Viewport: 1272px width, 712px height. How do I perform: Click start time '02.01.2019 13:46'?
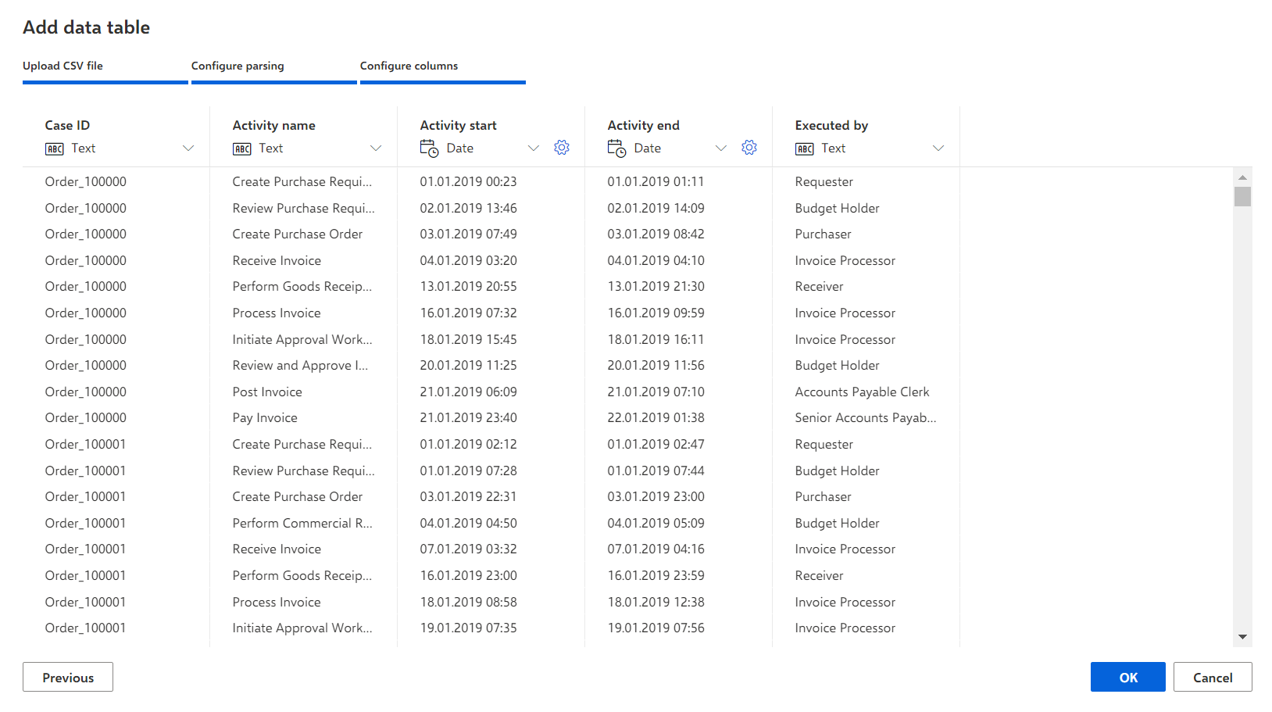pyautogui.click(x=468, y=208)
